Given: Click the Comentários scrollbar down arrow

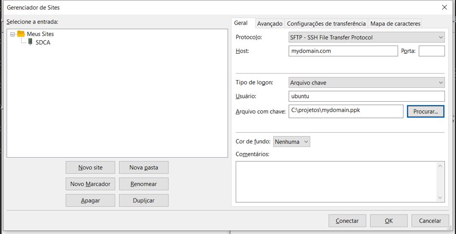Looking at the screenshot, I should tap(440, 198).
